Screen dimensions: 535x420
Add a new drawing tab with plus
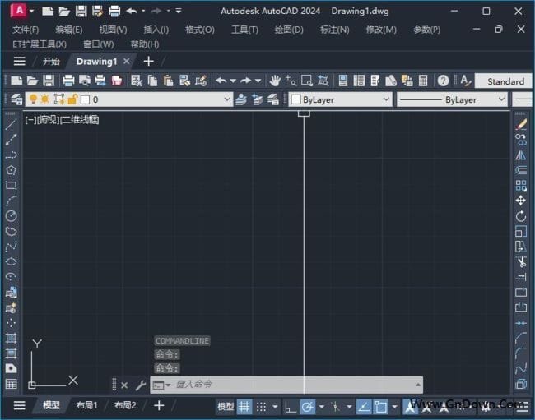[148, 62]
